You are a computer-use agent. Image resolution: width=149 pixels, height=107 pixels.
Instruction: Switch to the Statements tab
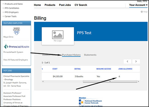[90, 55]
